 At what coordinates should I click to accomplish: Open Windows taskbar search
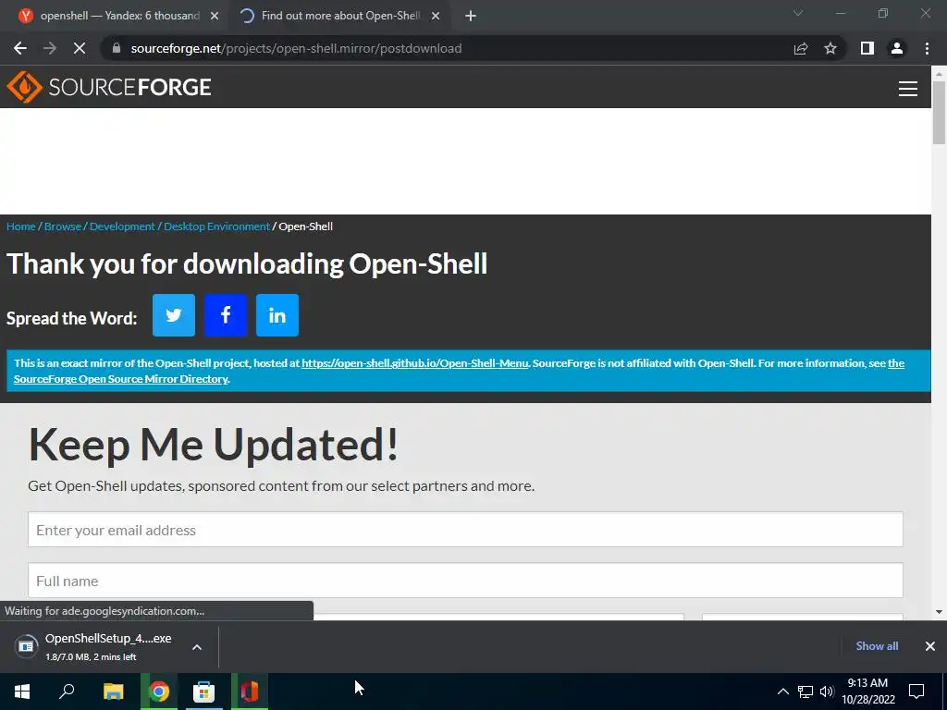coord(67,692)
